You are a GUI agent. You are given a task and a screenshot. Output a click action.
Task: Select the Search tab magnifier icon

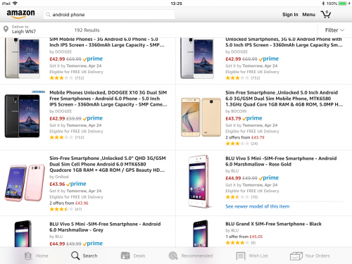point(75,256)
